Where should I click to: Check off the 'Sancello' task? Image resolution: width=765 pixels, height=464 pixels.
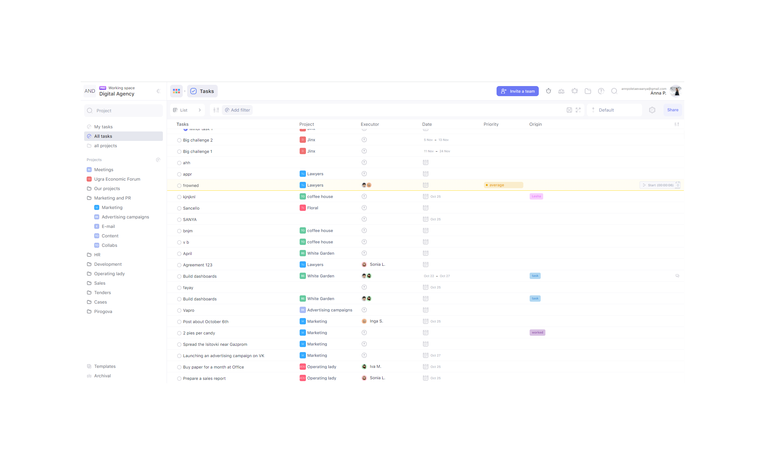pos(179,208)
